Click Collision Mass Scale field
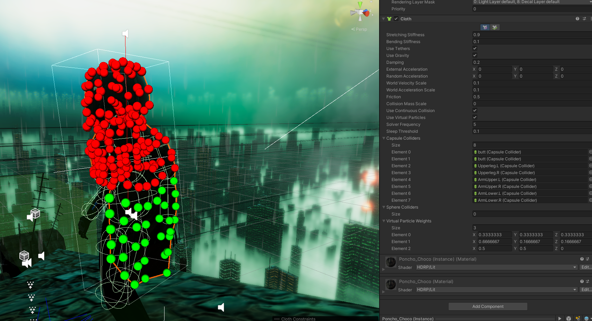Viewport: 592px width, 321px height. (x=532, y=103)
